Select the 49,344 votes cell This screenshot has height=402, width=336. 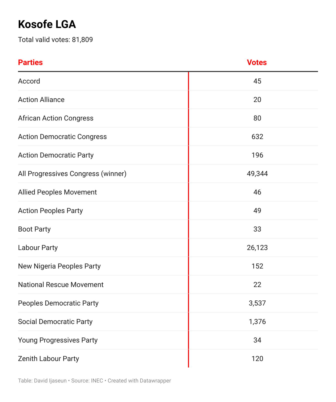tap(257, 173)
